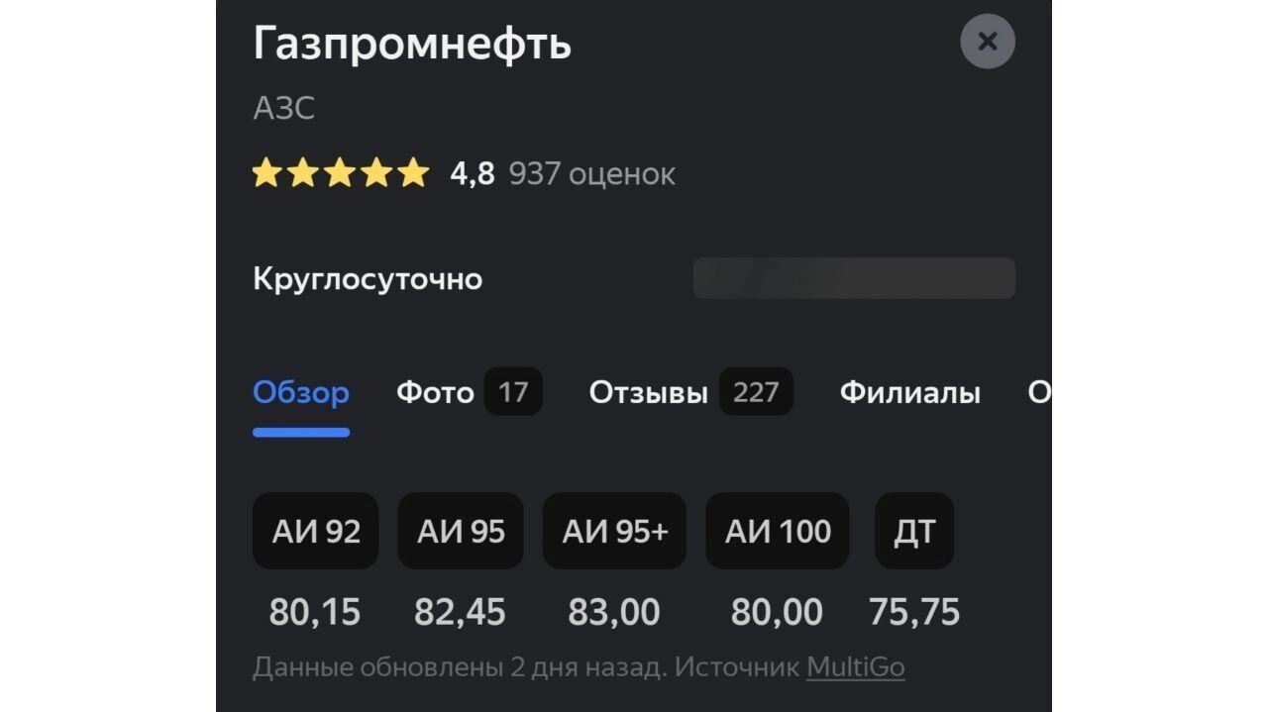Viewport: 1268px width, 712px height.
Task: Close the Газпромнефть card with X button
Action: pyautogui.click(x=987, y=42)
